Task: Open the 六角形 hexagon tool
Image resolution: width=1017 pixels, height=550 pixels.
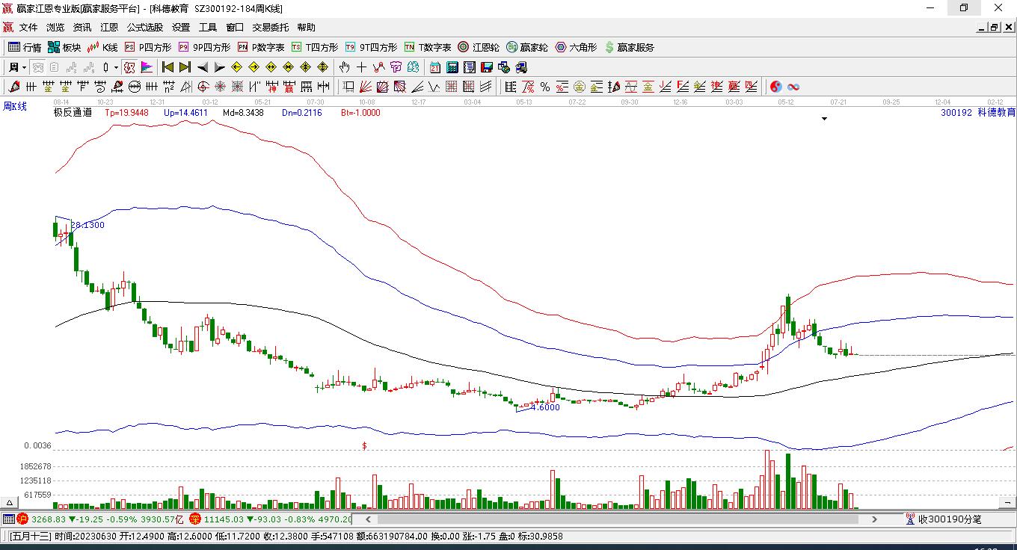Action: point(576,47)
